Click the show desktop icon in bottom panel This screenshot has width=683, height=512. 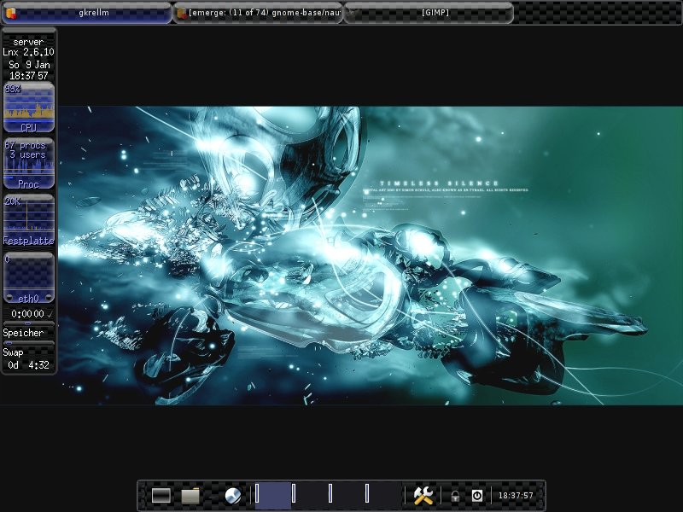[161, 496]
